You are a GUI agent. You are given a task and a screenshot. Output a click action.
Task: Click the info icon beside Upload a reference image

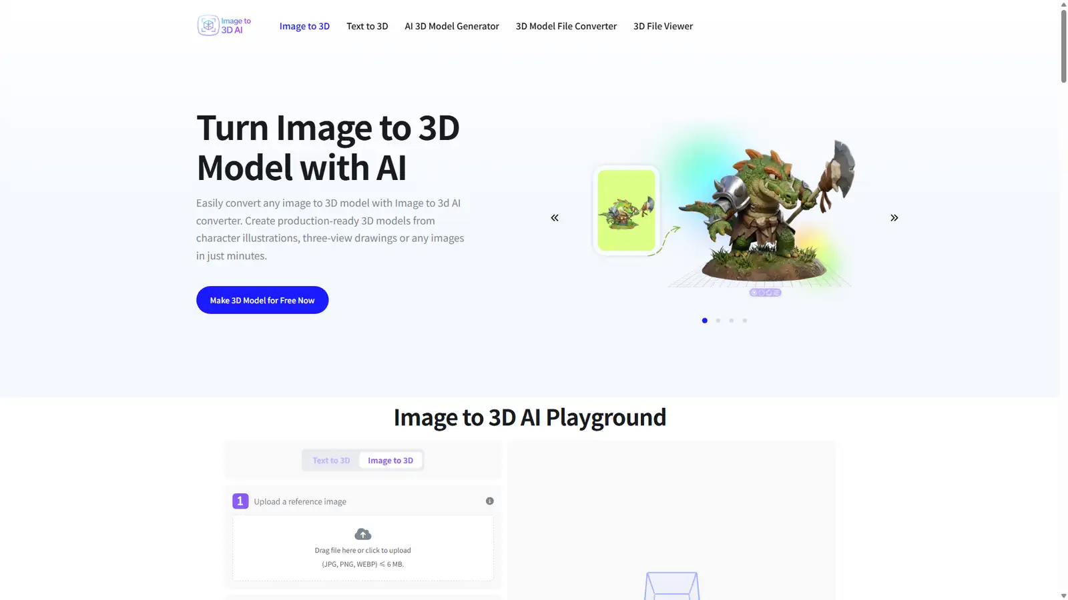coord(490,501)
